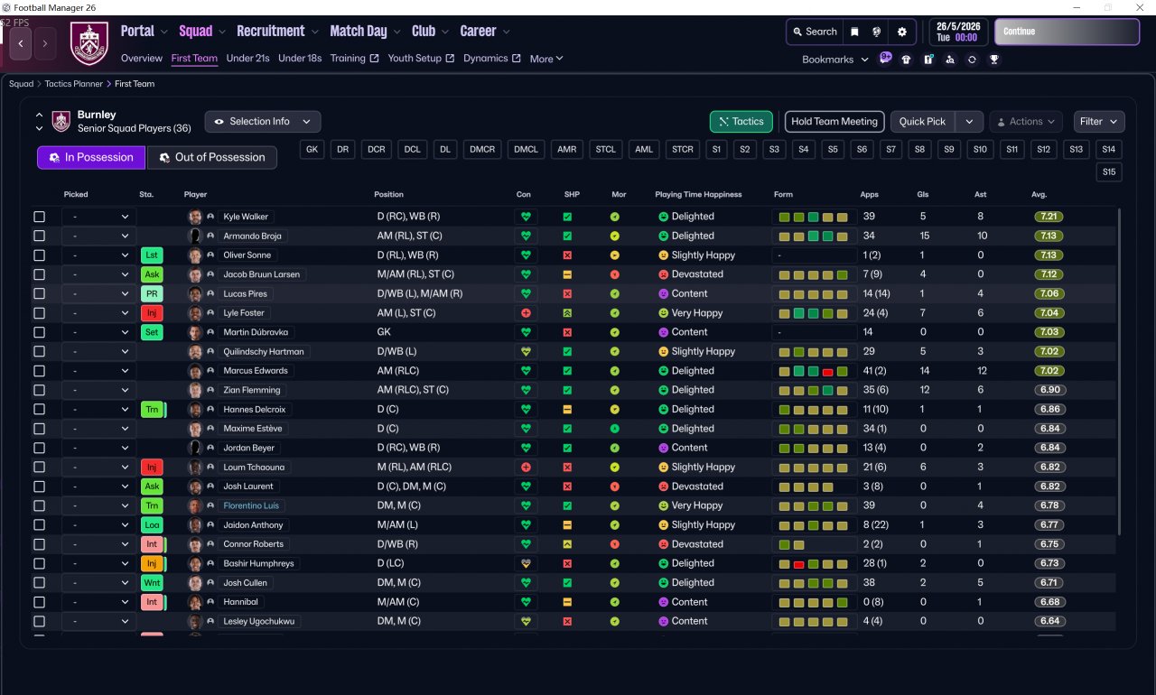1156x695 pixels.
Task: Check the box beside Lucas Pires
Action: tap(39, 294)
